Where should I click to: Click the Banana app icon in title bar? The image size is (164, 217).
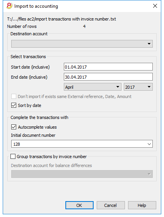9,6
